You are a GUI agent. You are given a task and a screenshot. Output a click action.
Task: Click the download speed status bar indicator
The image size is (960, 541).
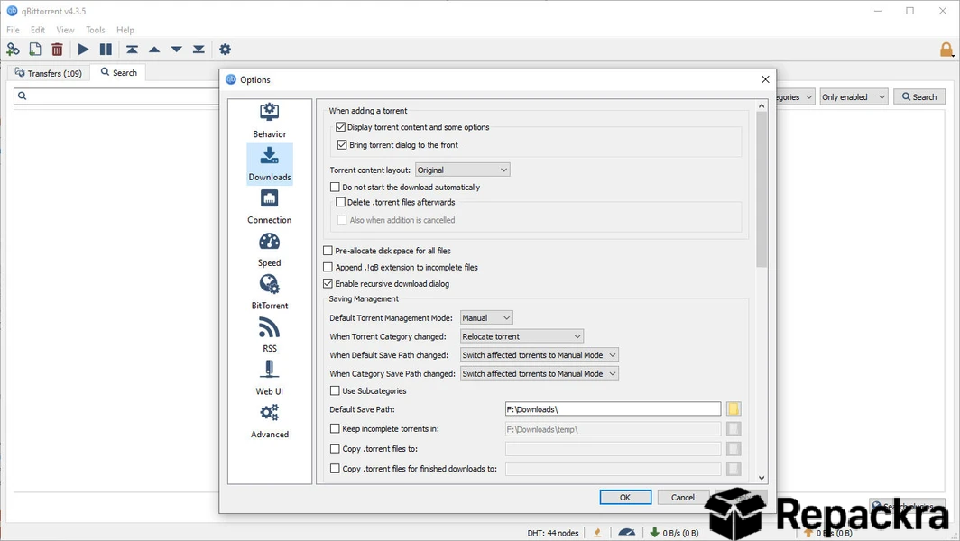tap(674, 533)
